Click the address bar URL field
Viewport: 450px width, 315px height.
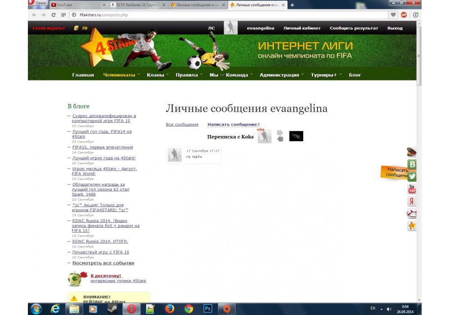coord(225,15)
